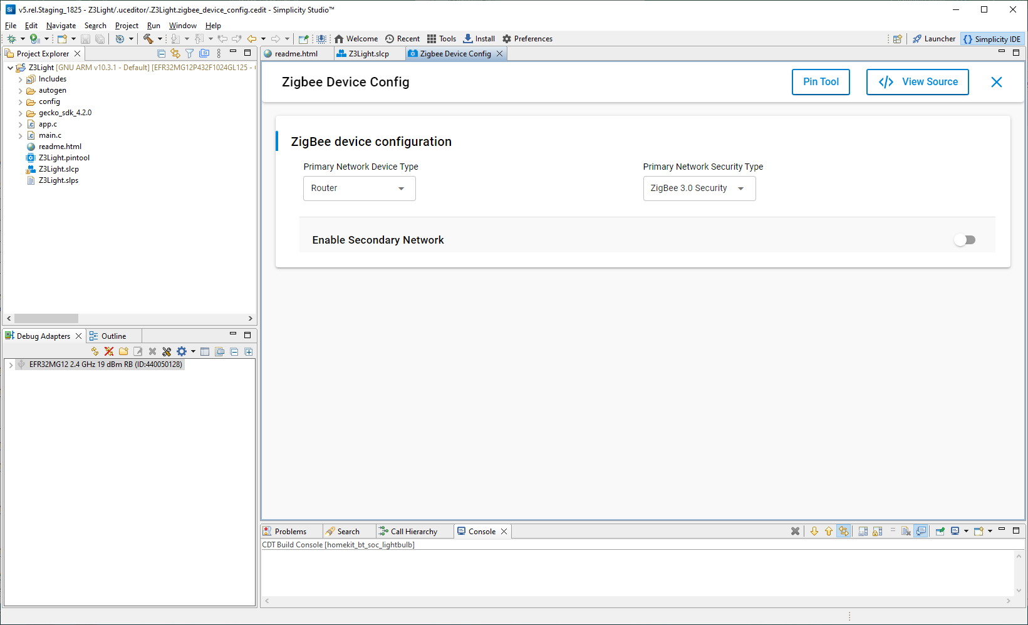Viewport: 1028px width, 625px height.
Task: Switch to the Z3Light.slcp tab
Action: (368, 54)
